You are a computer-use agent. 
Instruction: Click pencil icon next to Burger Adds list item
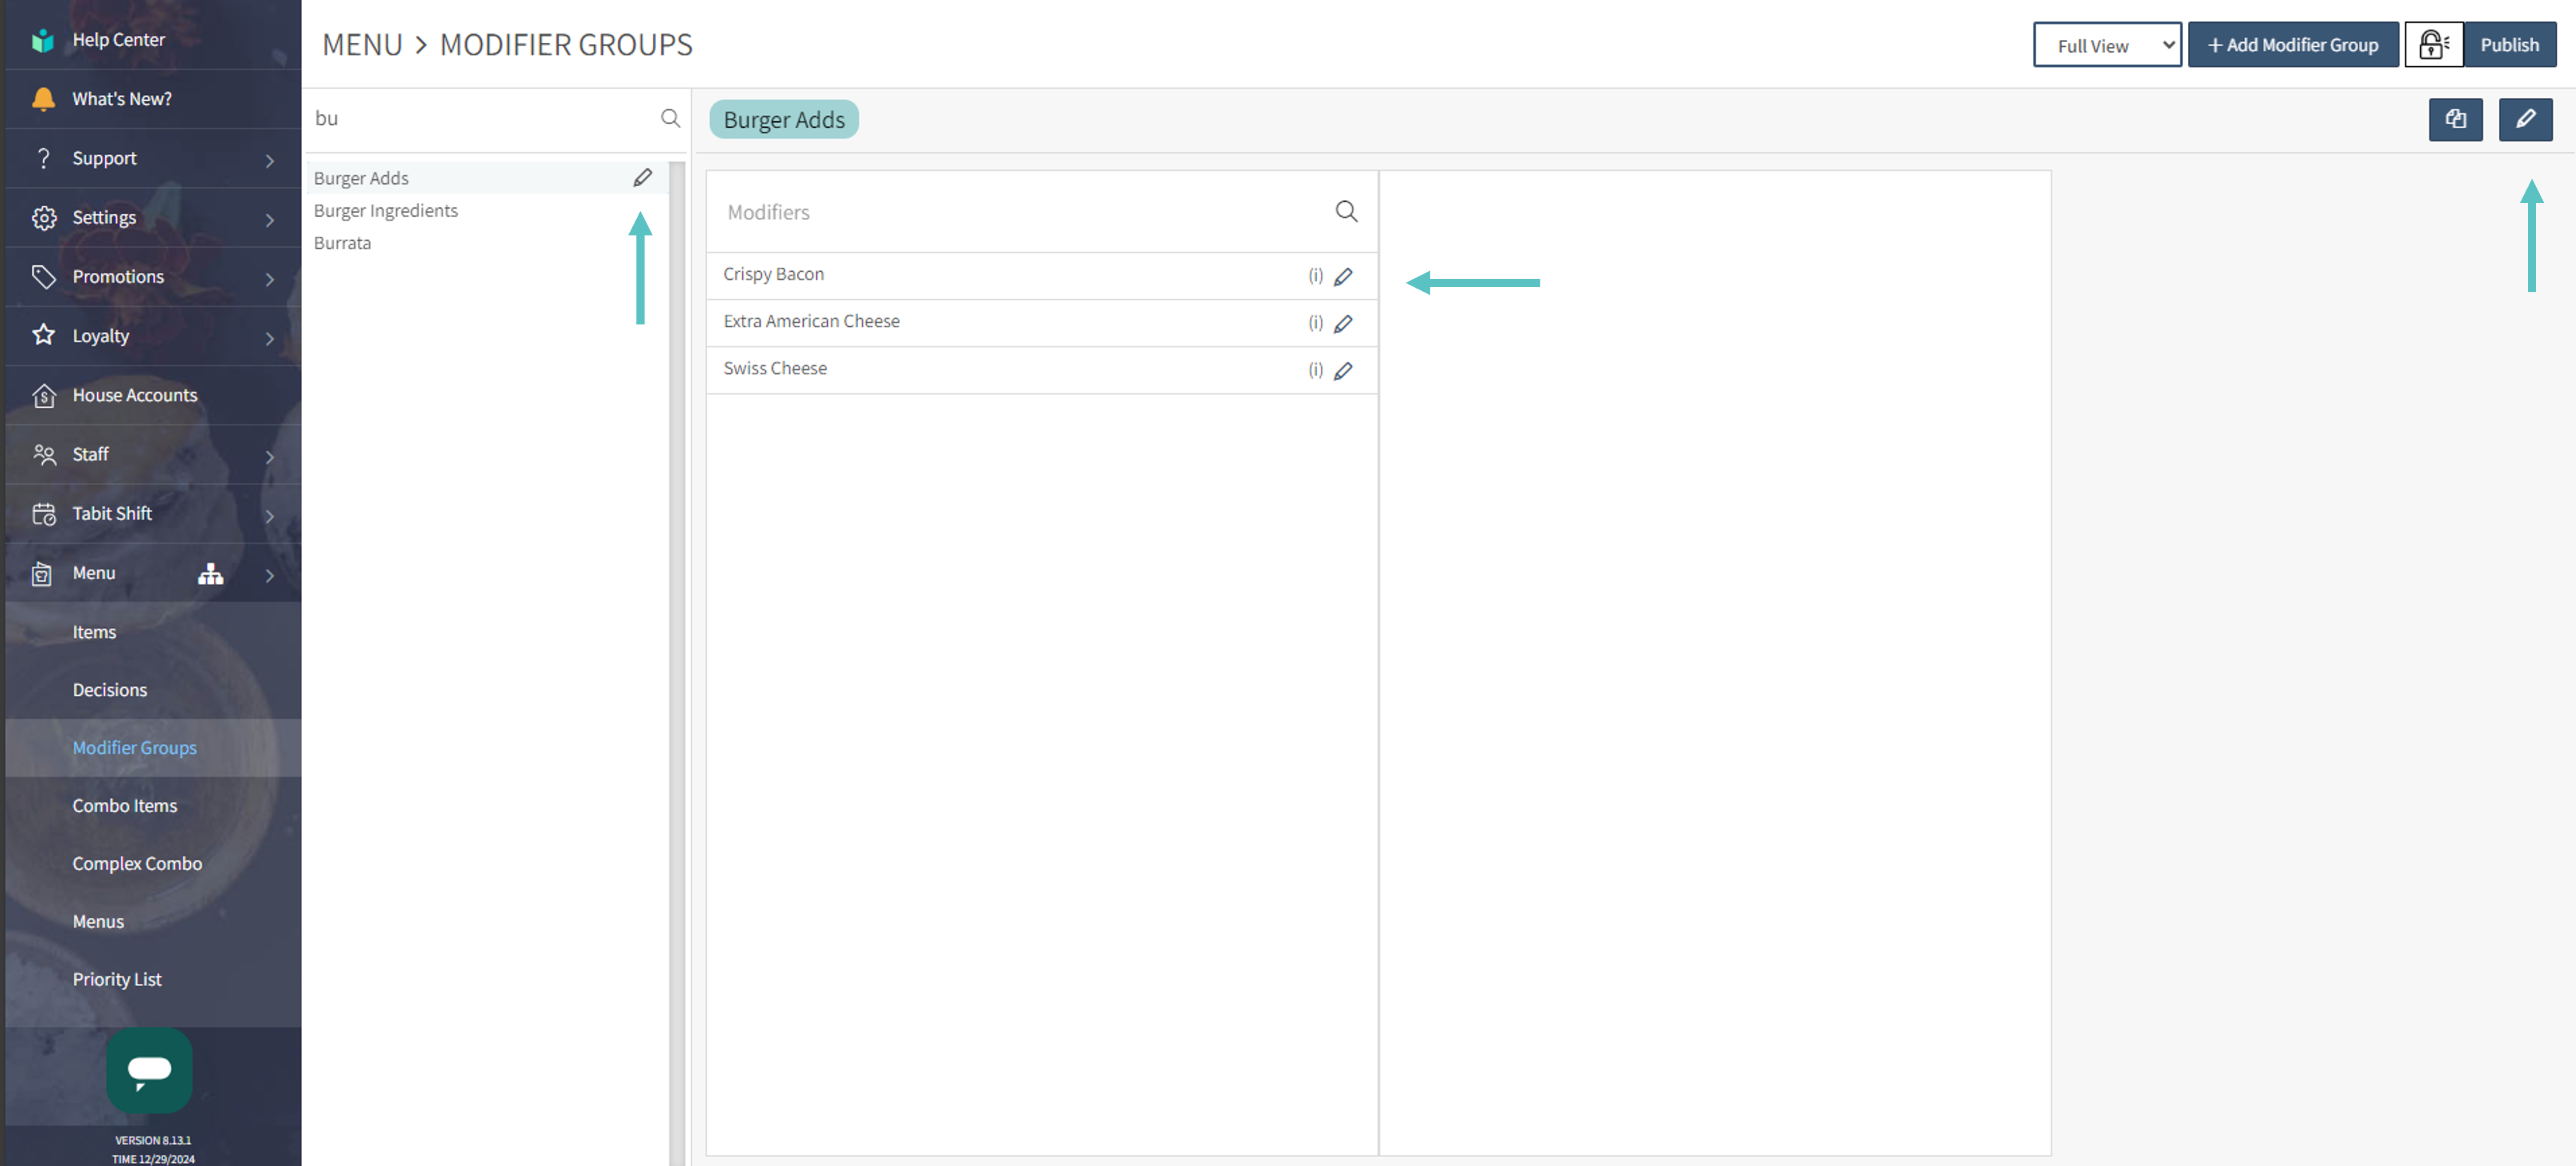point(642,178)
